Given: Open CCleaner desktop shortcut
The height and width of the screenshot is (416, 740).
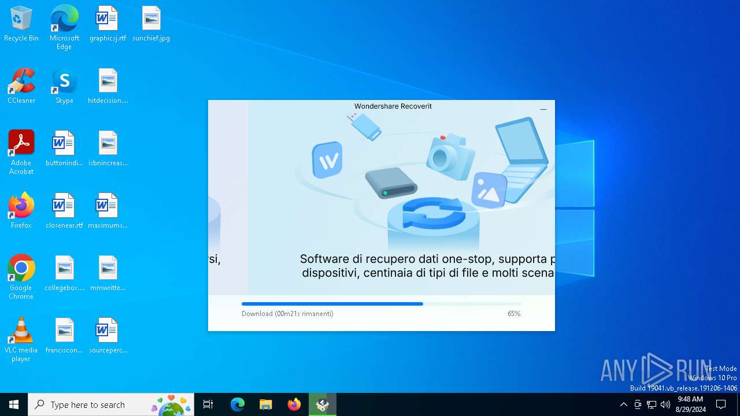Looking at the screenshot, I should click(21, 87).
